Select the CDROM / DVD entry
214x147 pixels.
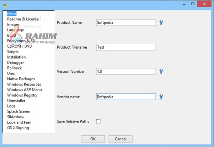(20, 46)
